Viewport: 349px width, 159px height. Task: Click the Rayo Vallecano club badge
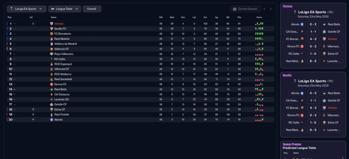point(52,54)
